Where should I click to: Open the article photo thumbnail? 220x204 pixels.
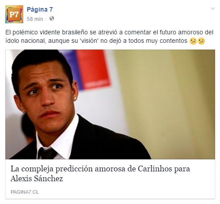coord(110,104)
